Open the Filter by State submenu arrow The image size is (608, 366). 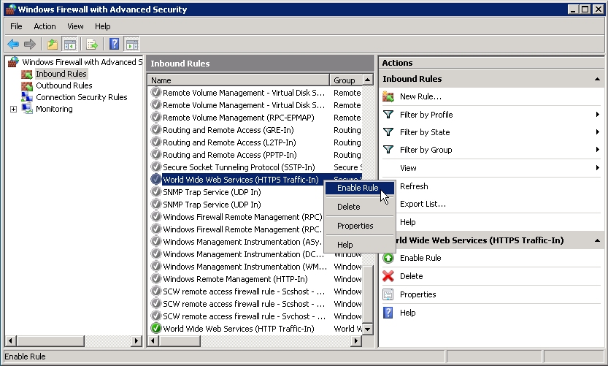pyautogui.click(x=598, y=132)
